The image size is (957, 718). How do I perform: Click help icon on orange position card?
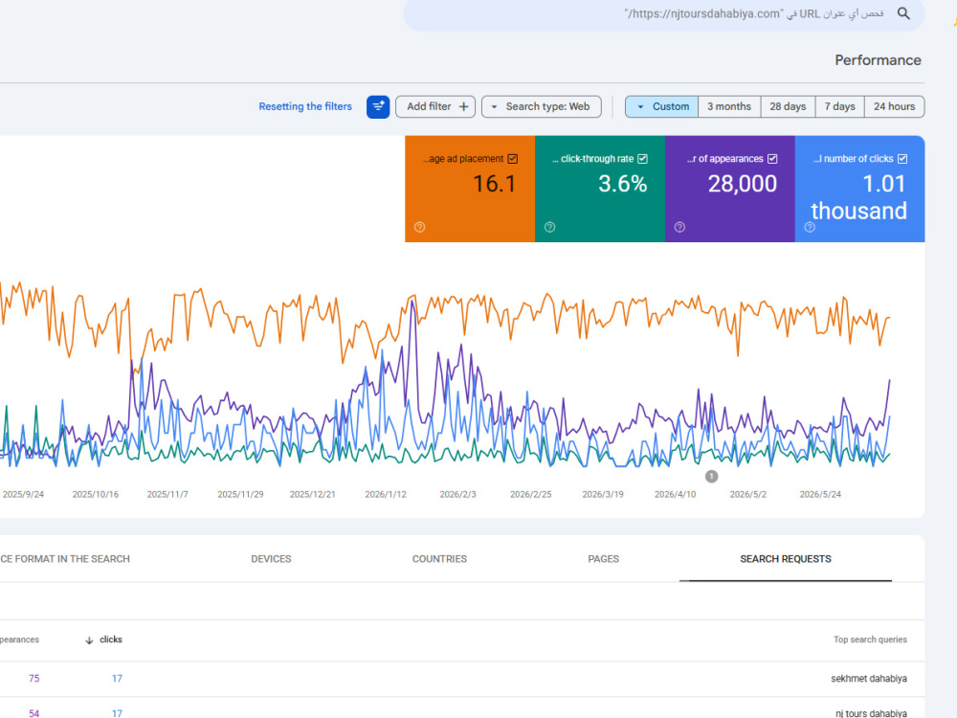click(419, 227)
